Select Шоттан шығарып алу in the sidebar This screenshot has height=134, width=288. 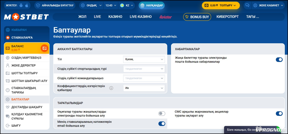[26, 81]
